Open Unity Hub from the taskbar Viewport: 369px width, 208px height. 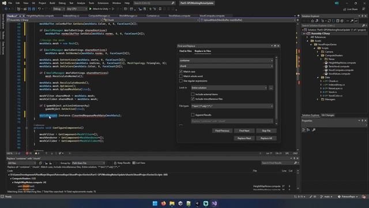180,203
